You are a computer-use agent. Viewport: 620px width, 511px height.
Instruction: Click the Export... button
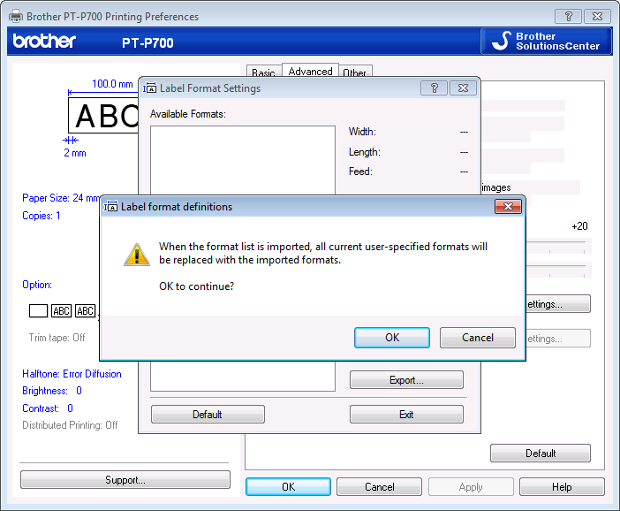click(406, 380)
